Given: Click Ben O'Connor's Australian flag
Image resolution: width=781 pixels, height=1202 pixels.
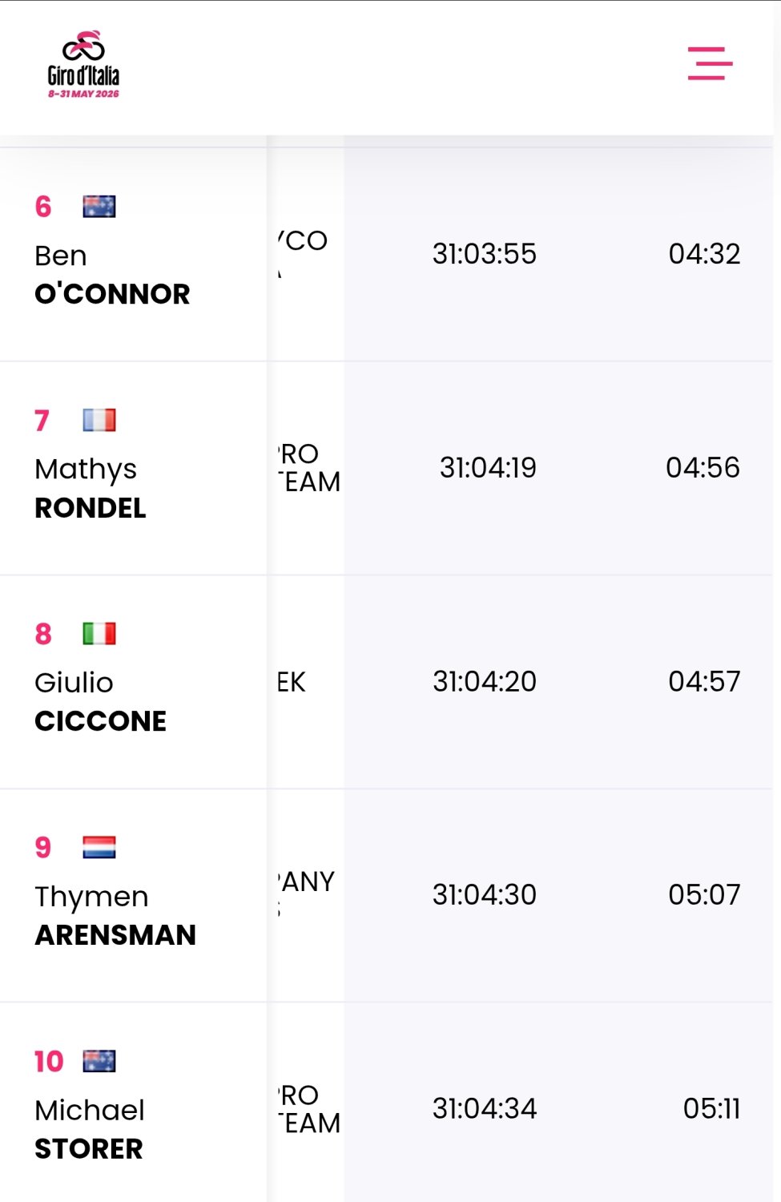Looking at the screenshot, I should click(x=99, y=207).
